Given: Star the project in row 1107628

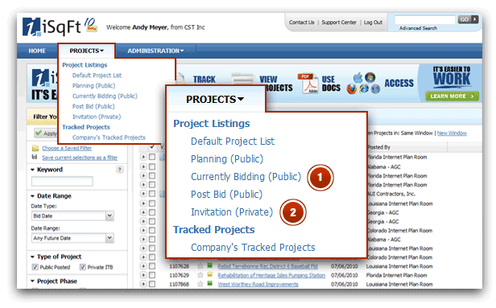Looking at the screenshot, I should tap(200, 266).
